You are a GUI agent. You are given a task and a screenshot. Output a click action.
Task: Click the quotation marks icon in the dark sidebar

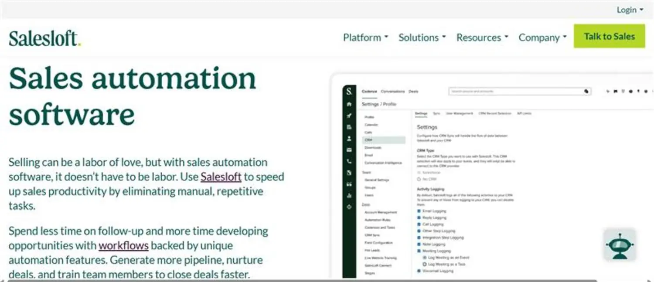pyautogui.click(x=349, y=184)
